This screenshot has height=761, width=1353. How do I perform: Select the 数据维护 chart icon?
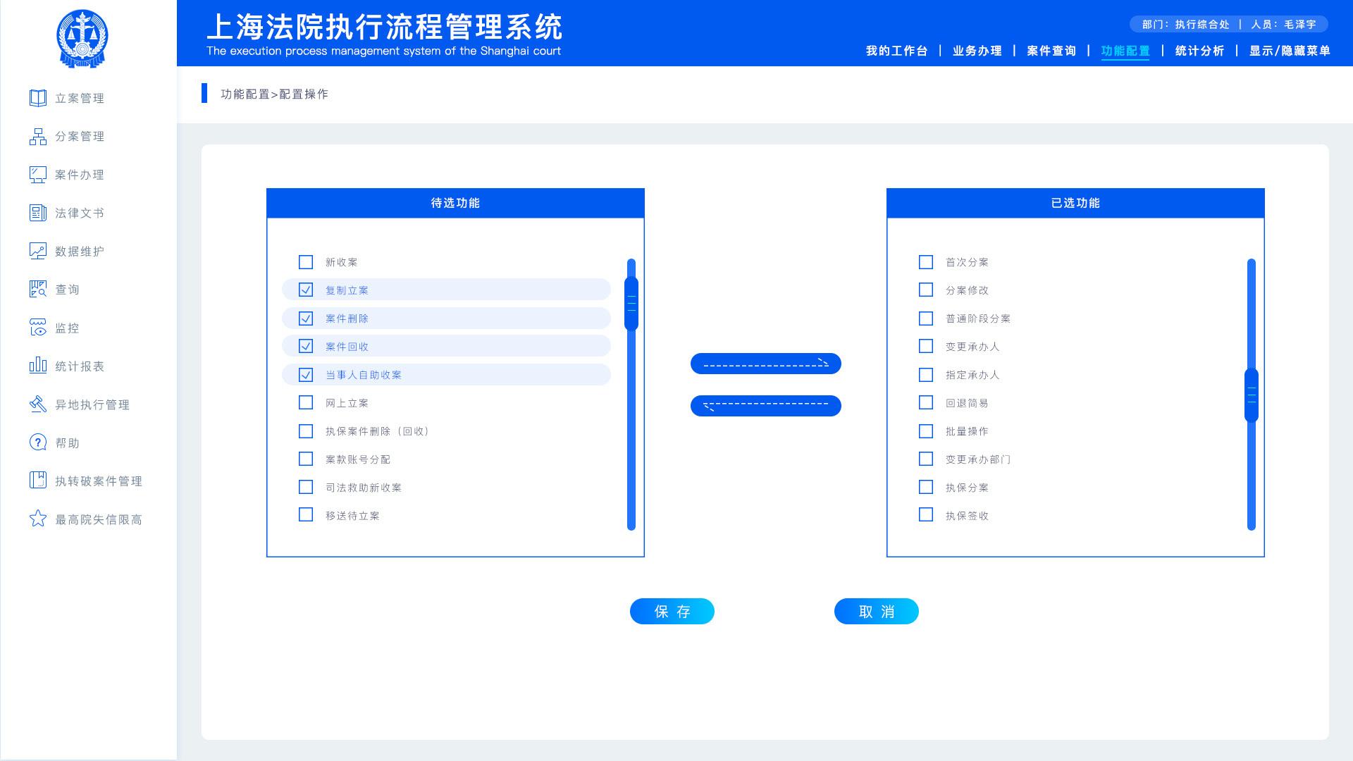37,251
